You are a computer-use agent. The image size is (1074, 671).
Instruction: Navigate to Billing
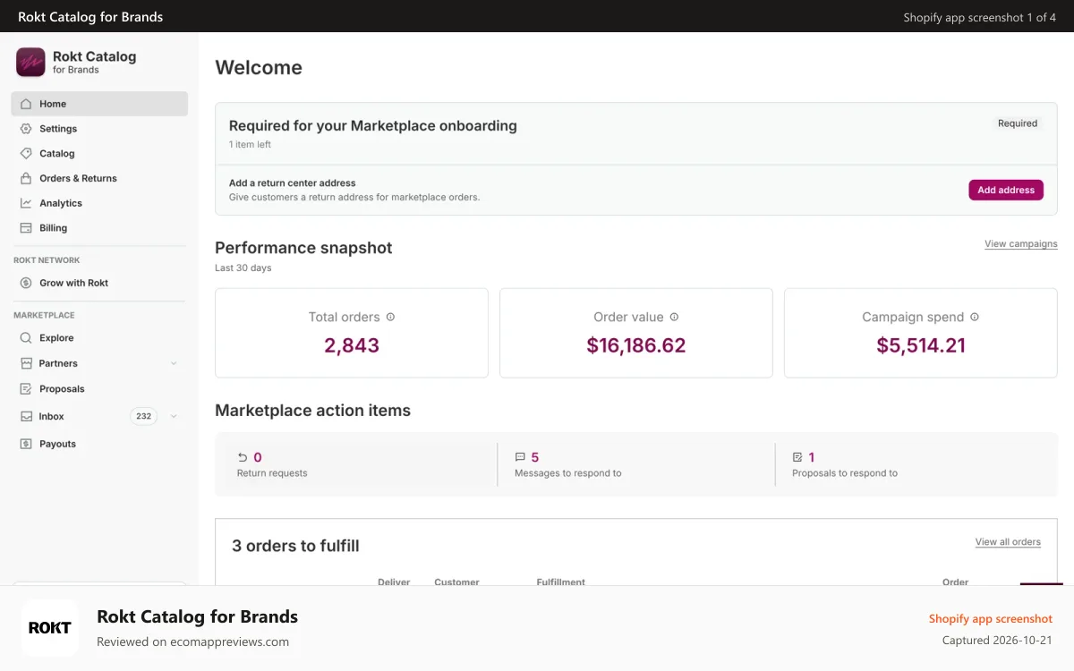(99, 228)
